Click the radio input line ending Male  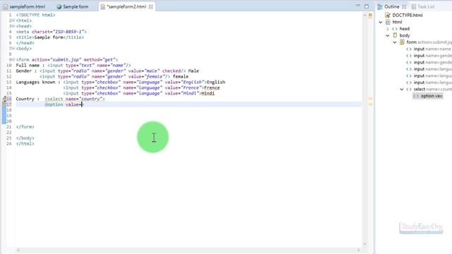click(x=107, y=71)
